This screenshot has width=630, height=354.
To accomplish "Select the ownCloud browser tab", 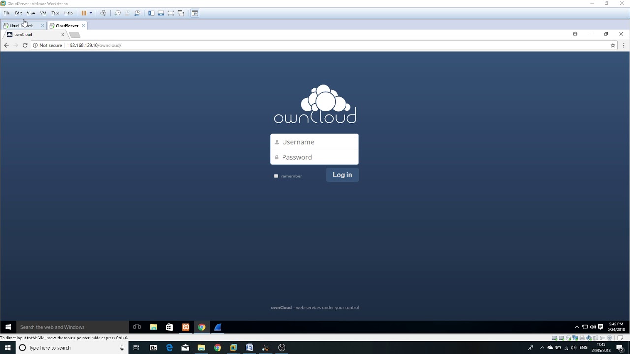I will [35, 35].
